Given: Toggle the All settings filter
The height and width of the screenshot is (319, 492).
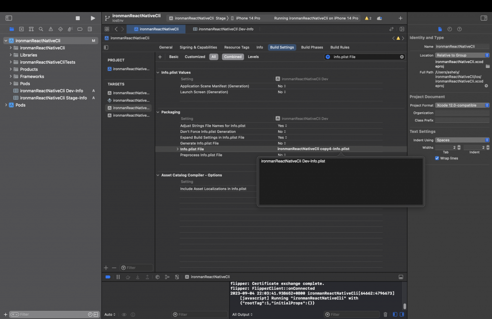Looking at the screenshot, I should pyautogui.click(x=213, y=57).
